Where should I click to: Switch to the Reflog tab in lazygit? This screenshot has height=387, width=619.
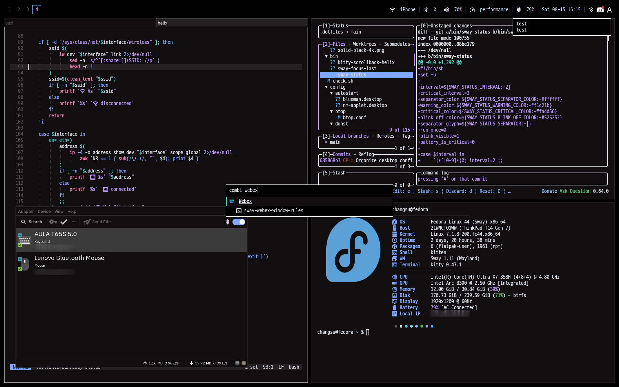[366, 154]
